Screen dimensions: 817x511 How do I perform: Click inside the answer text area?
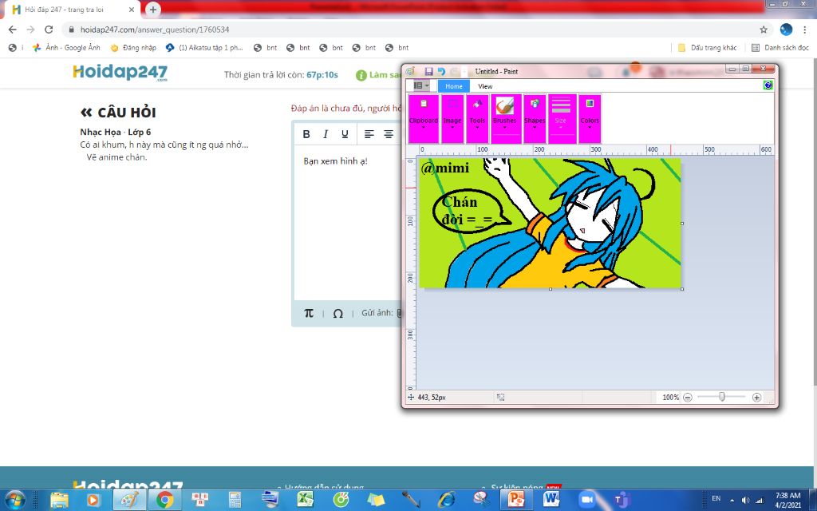point(348,224)
